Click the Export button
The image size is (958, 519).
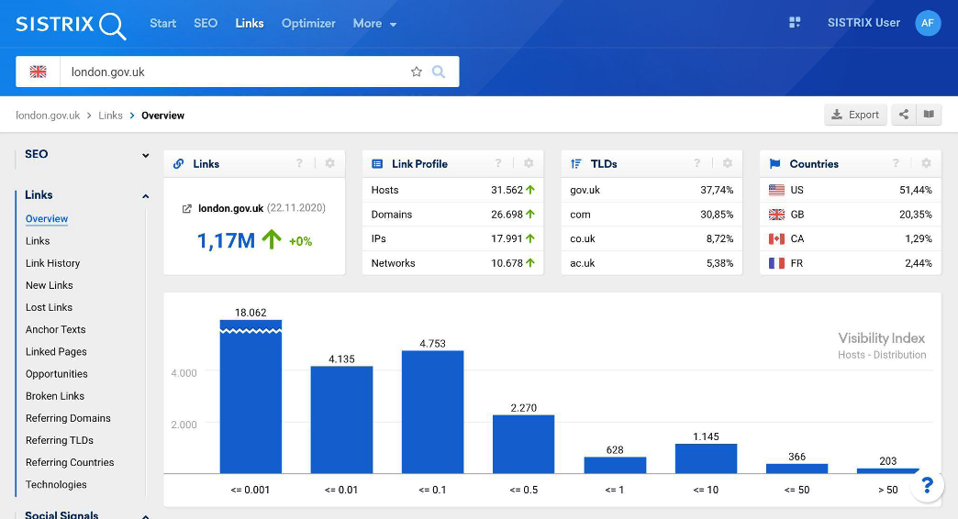(x=855, y=115)
